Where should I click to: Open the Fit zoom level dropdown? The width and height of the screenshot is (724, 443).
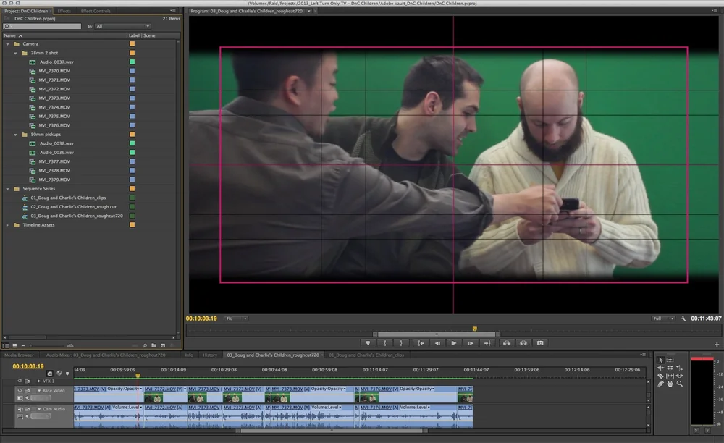(x=236, y=318)
